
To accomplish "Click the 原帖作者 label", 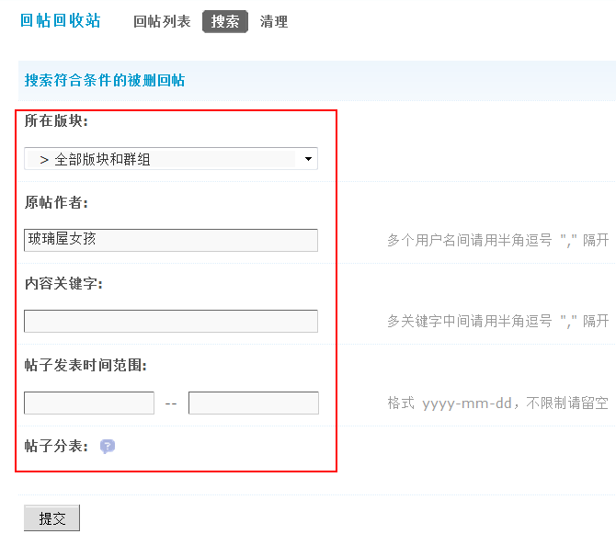I will pos(56,202).
